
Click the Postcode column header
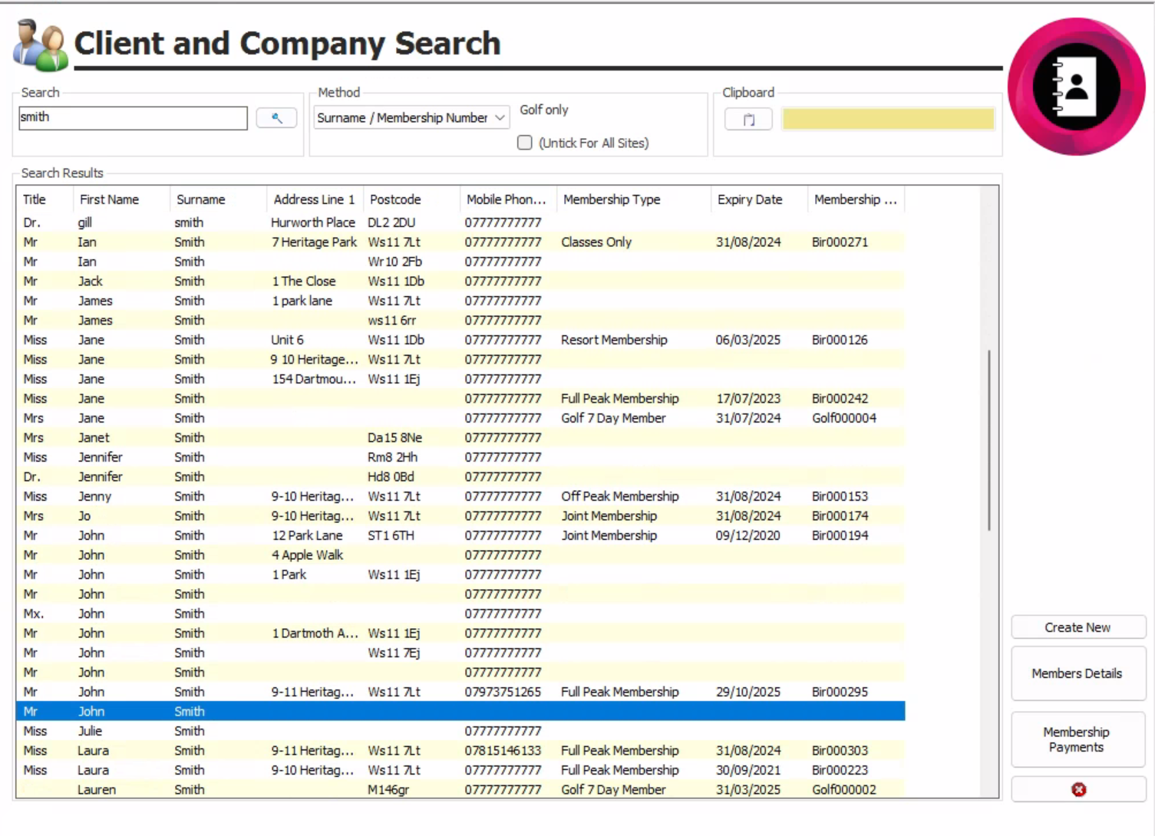[x=411, y=199]
